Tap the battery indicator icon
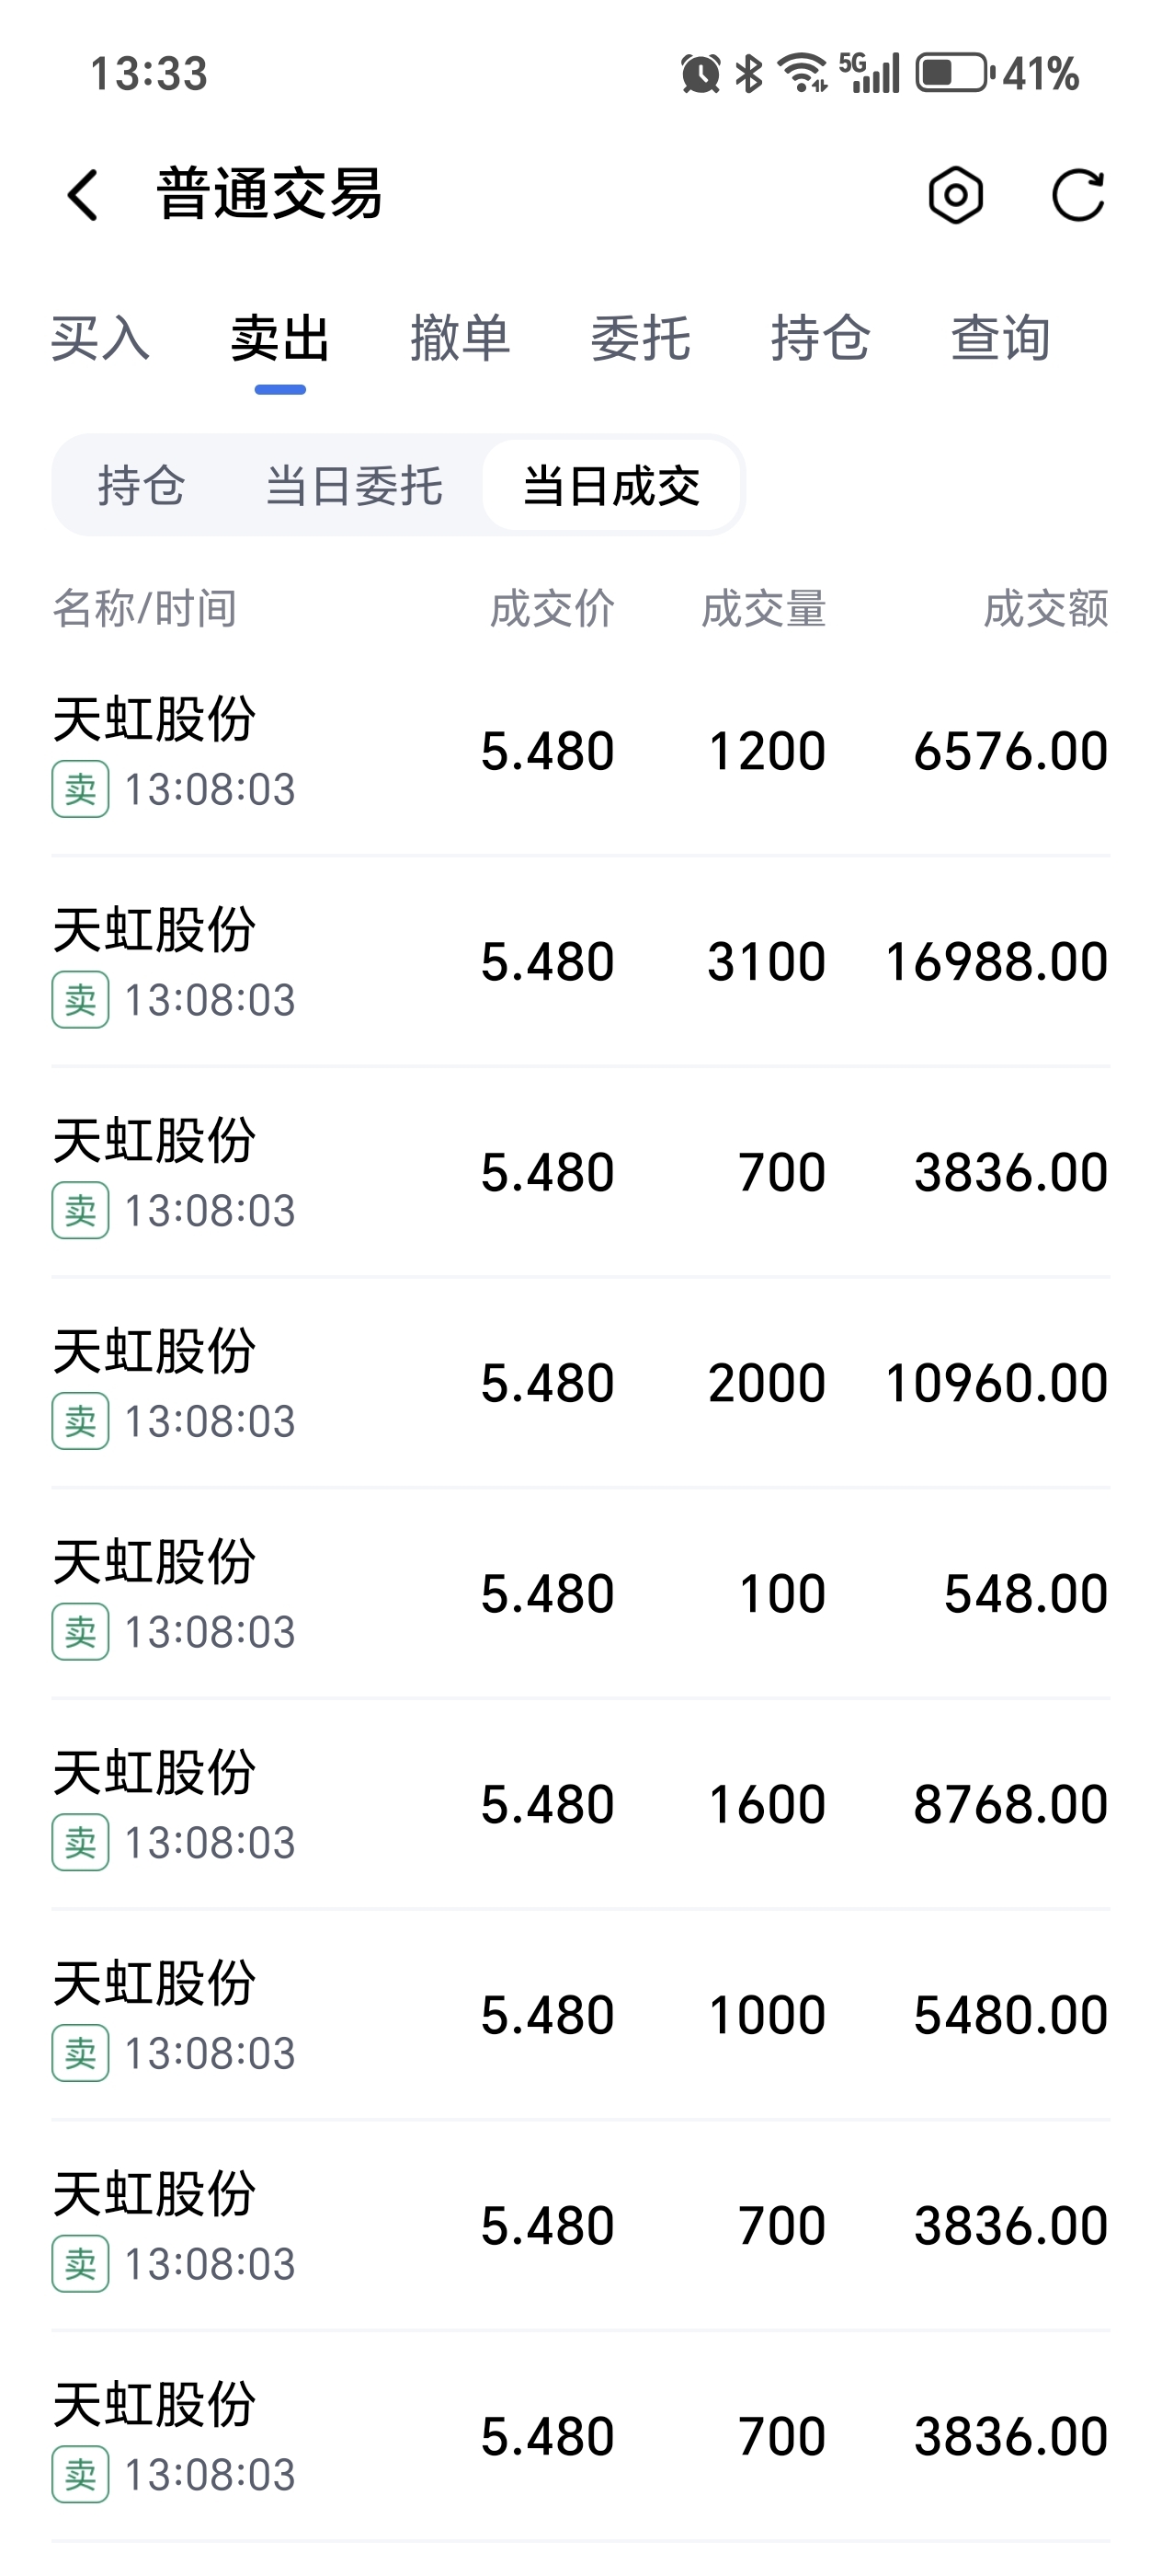The height and width of the screenshot is (2576, 1162). click(954, 73)
